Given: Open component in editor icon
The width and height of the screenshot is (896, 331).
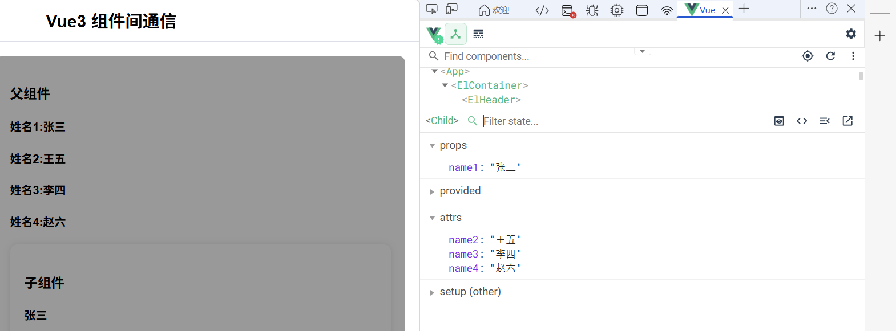Looking at the screenshot, I should click(x=847, y=121).
